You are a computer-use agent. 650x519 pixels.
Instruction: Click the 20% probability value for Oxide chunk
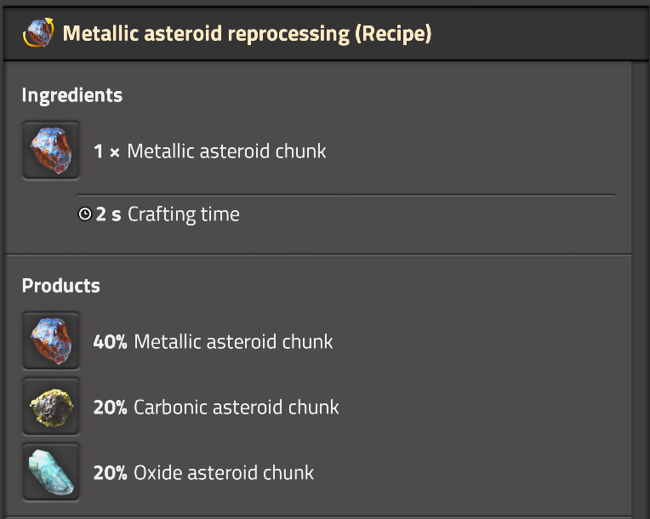111,473
